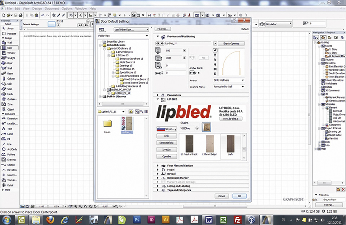This screenshot has width=346, height=225.
Task: Open Photoshop from the taskbar
Action: point(137,220)
